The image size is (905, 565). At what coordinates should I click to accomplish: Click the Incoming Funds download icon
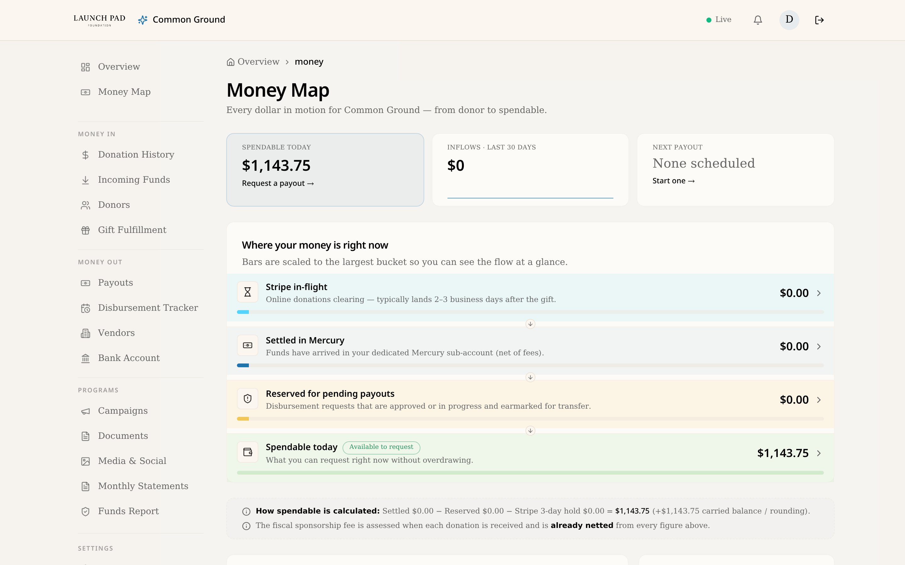[85, 180]
